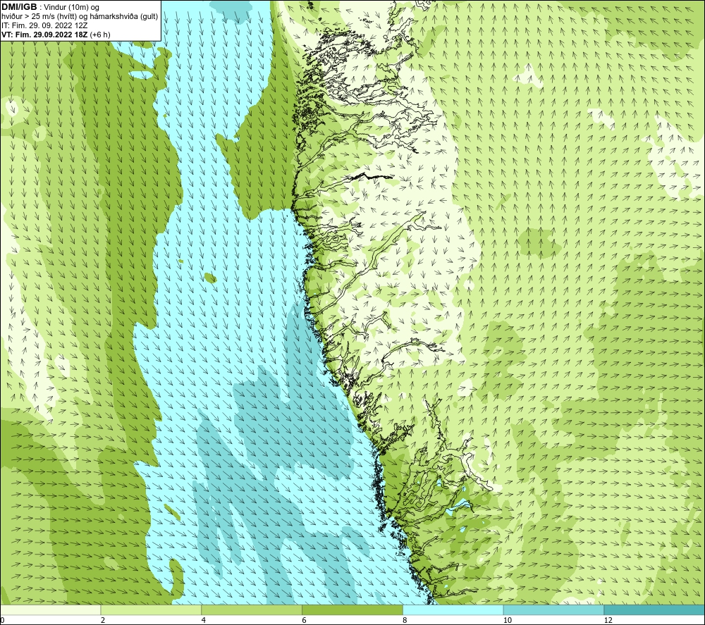
Task: Select the teal above-12 m/s color bar segment
Action: (655, 609)
